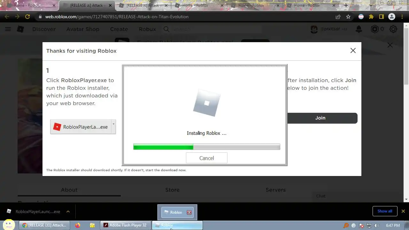Viewport: 409px width, 230px height.
Task: Expand options chevron for downloaded file
Action: [x=68, y=211]
